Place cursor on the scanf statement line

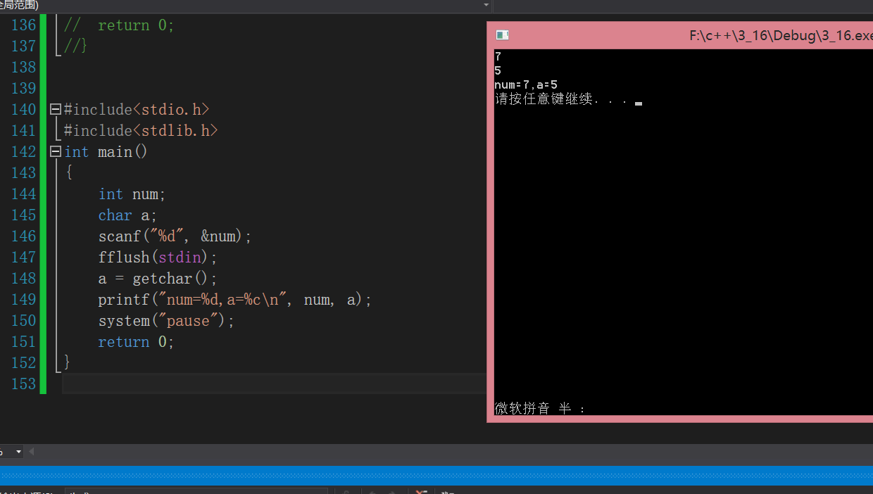point(175,236)
